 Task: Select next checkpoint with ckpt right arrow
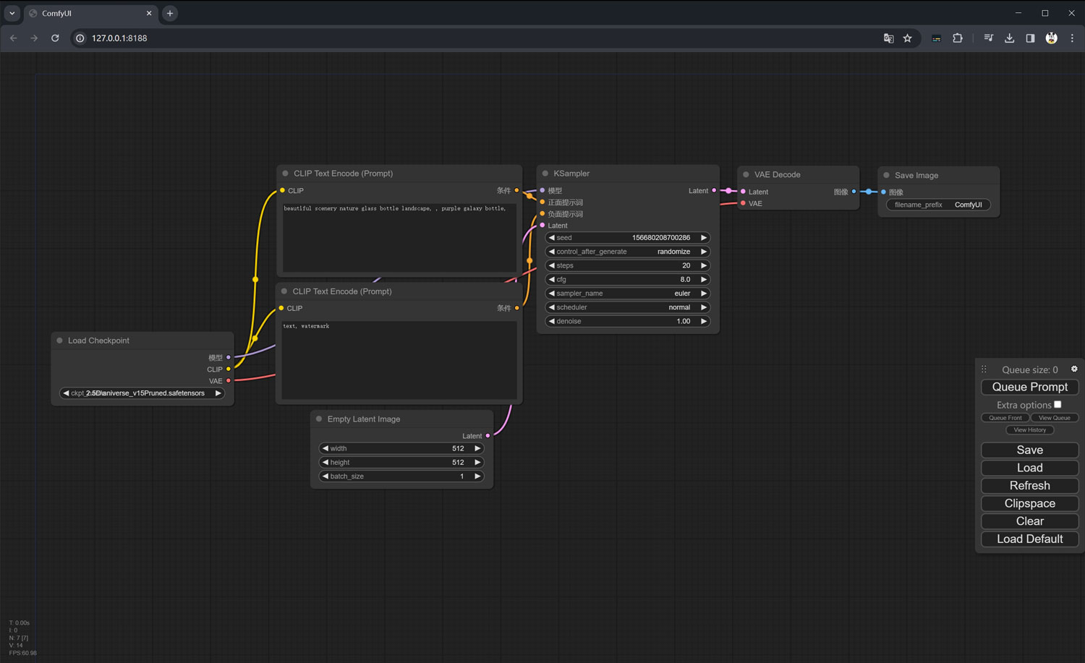pos(218,393)
